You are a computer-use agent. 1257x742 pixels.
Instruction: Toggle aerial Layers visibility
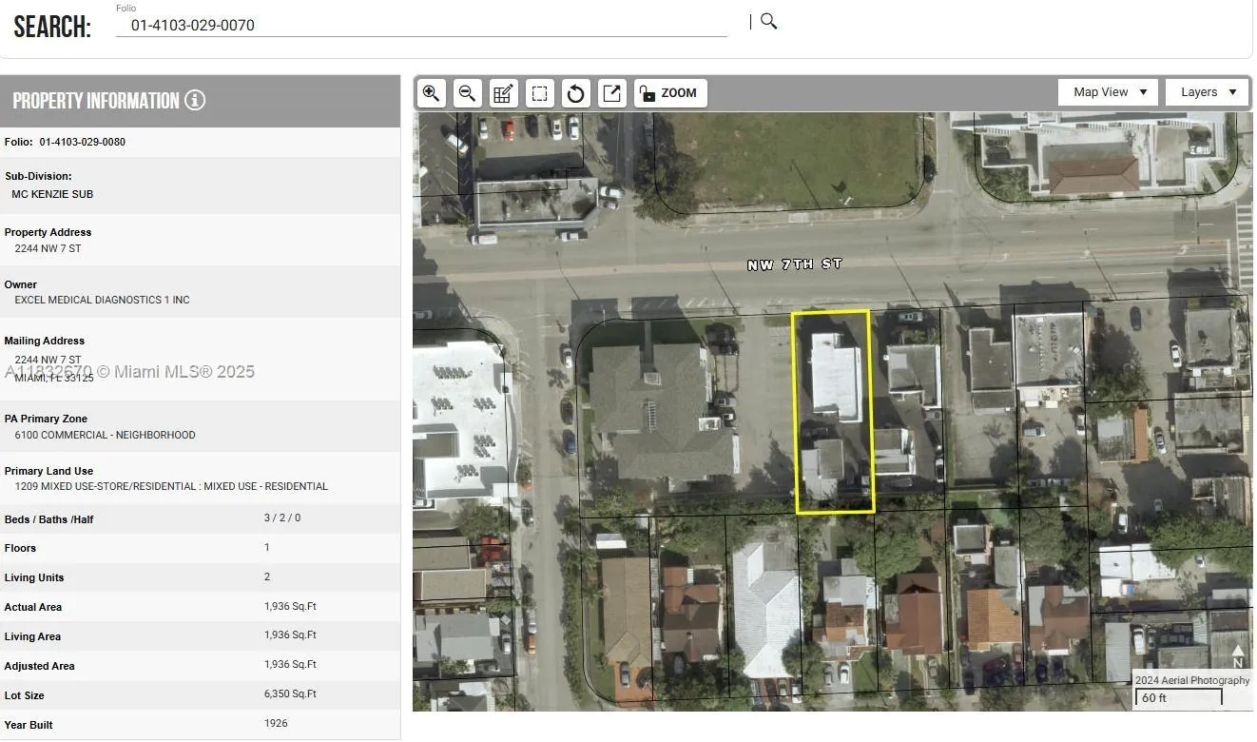coord(1206,91)
